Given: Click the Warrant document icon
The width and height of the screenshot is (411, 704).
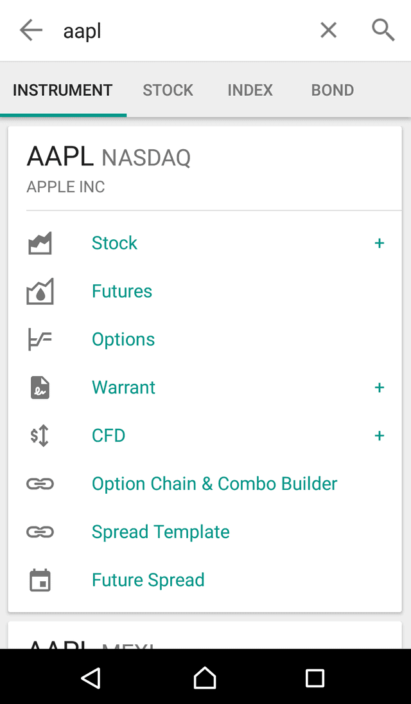Looking at the screenshot, I should click(x=40, y=387).
